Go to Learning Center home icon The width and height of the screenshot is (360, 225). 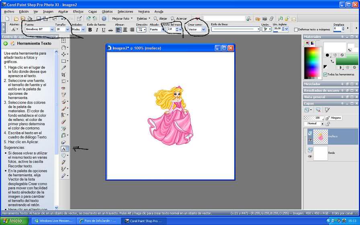click(12, 43)
